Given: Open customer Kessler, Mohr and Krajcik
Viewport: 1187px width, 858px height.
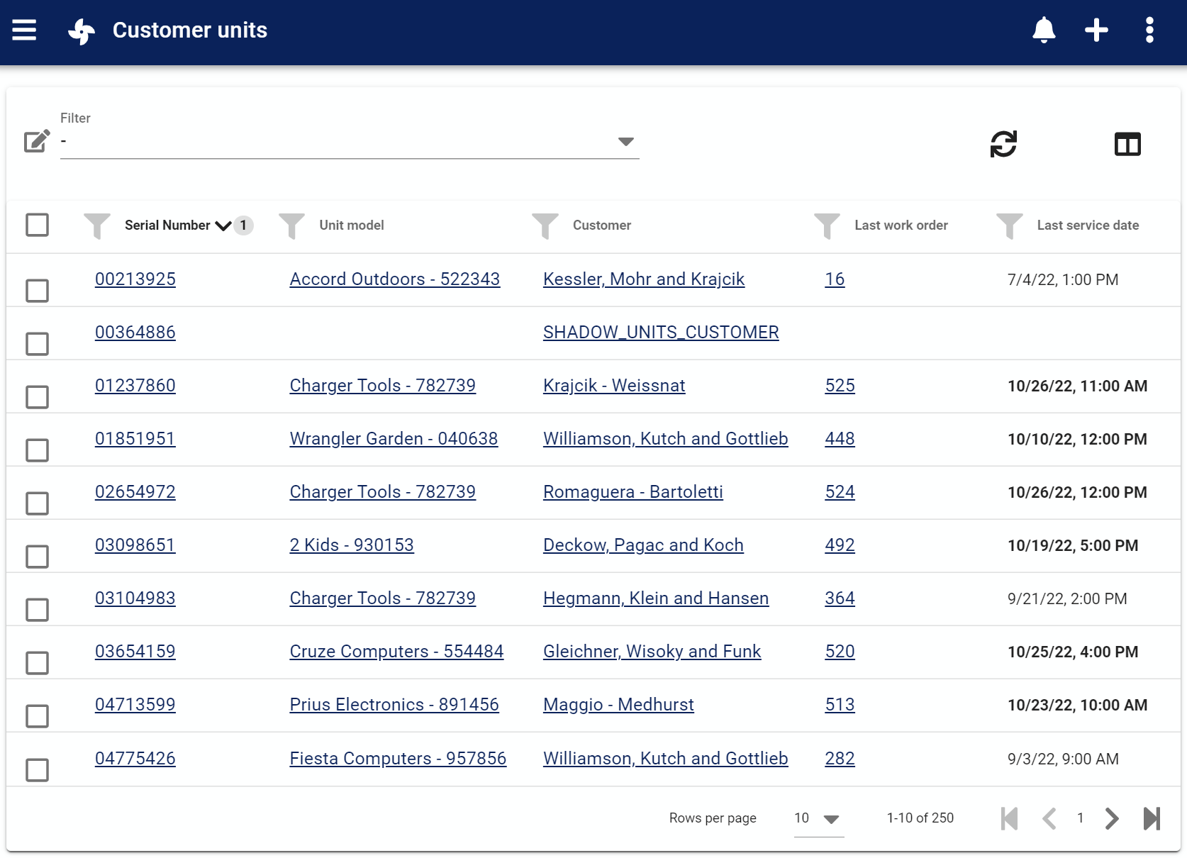Looking at the screenshot, I should point(644,279).
